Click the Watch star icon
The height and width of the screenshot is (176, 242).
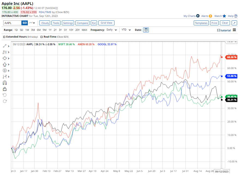coord(224,16)
